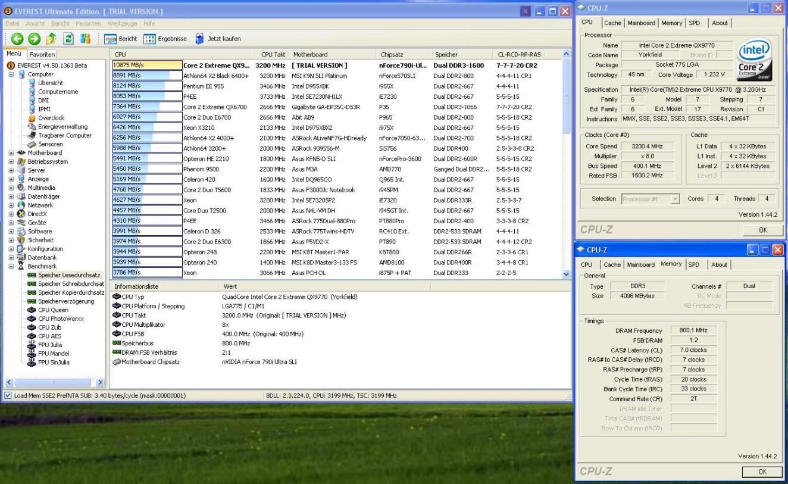Screen dimensions: 788x484
Task: Select CPU Queen benchmark
Action: point(53,310)
